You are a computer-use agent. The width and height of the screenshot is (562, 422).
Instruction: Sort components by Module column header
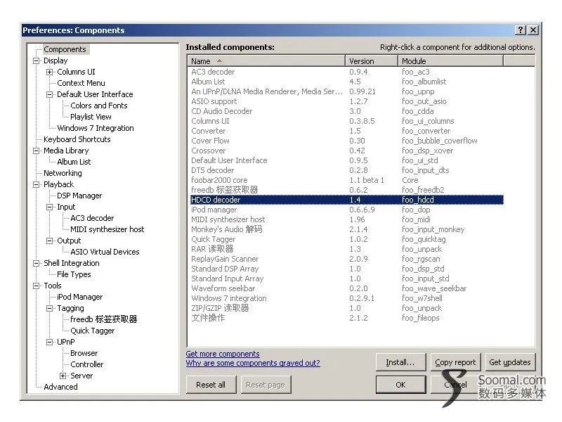click(x=450, y=61)
